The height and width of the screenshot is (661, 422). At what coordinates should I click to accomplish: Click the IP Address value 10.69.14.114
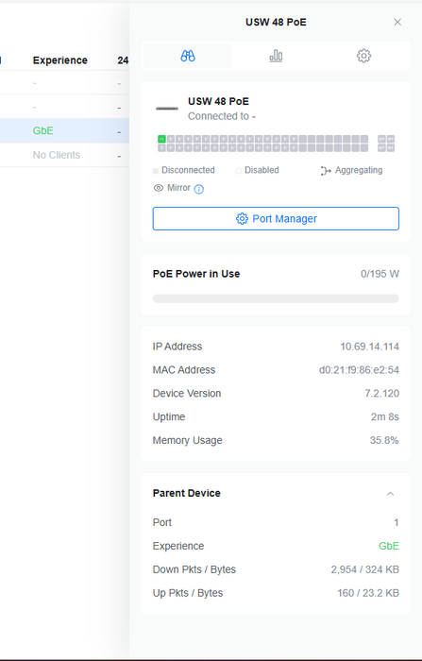pos(369,347)
